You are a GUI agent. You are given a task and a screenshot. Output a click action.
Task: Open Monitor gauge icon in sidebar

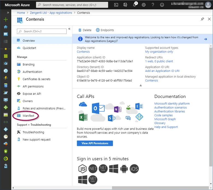[6, 137]
